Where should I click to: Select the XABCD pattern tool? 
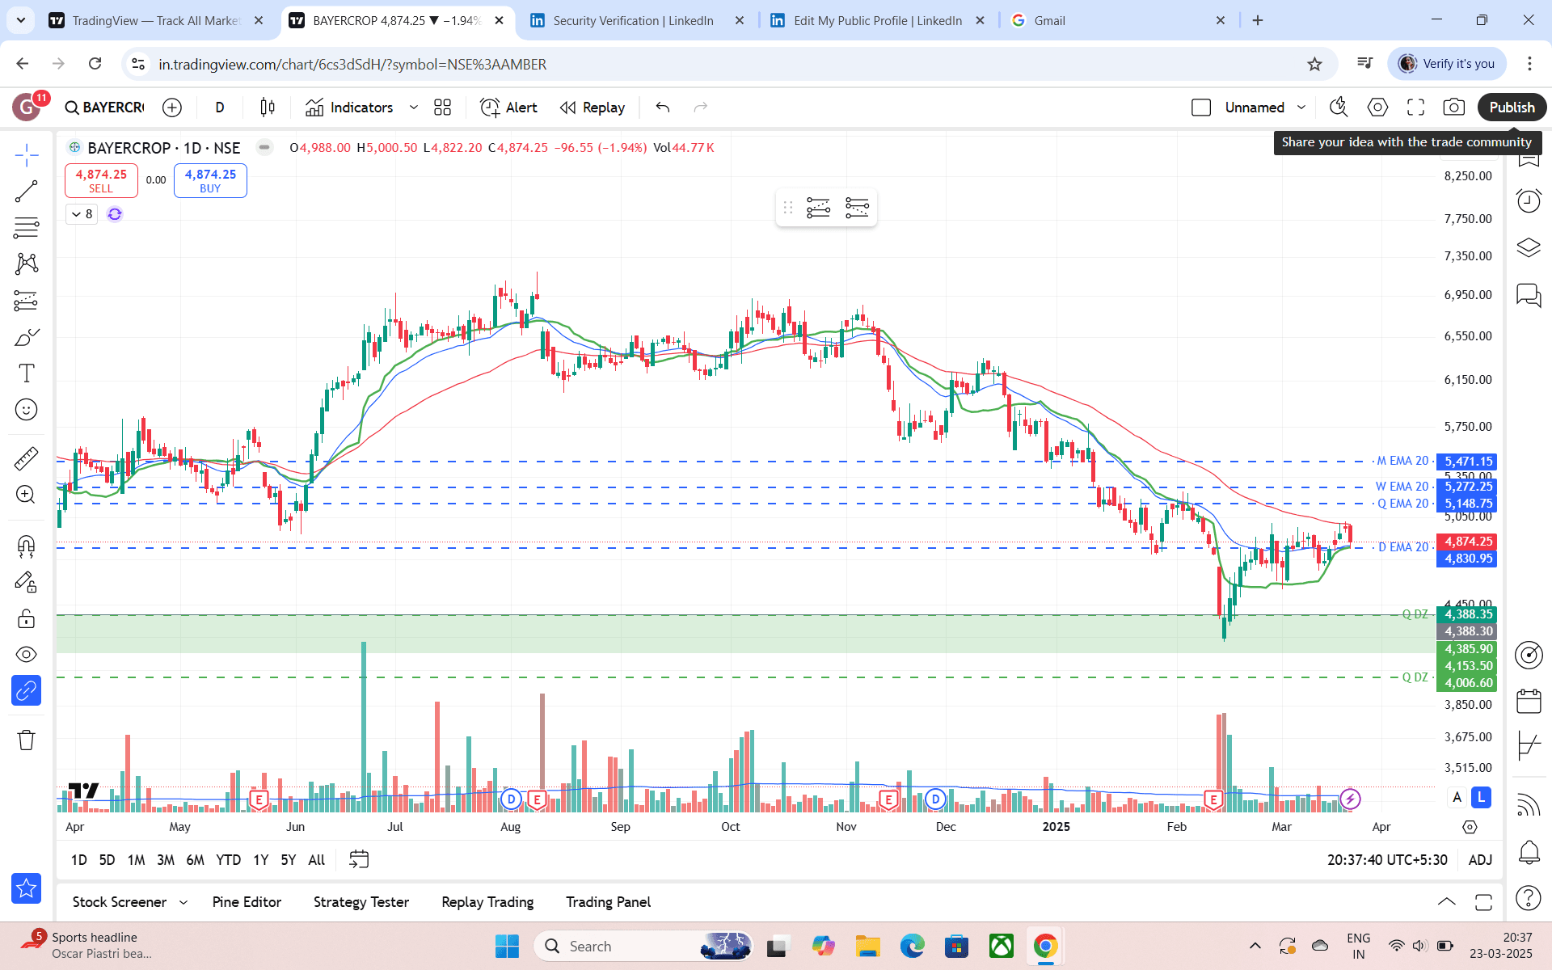(26, 264)
